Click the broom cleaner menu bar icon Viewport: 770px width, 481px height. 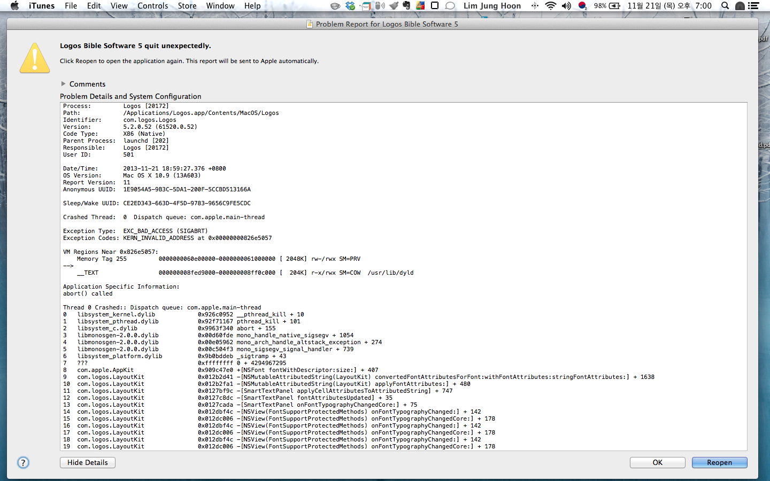394,6
